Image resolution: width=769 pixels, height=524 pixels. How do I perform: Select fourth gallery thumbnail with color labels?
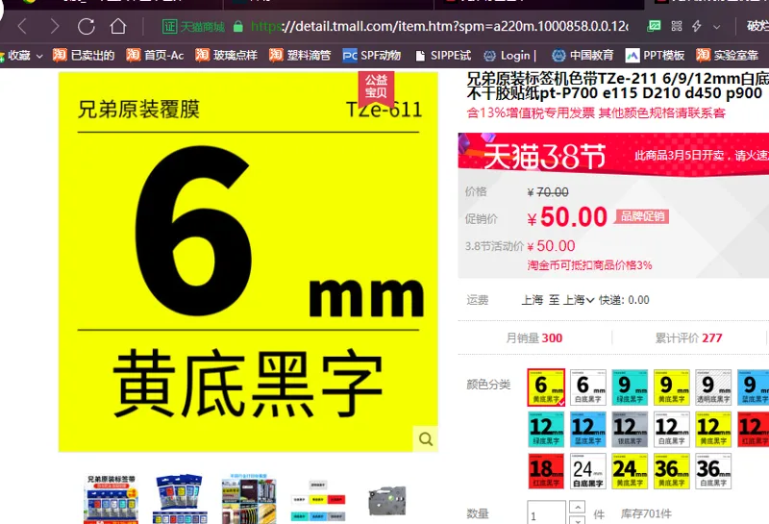click(x=318, y=499)
